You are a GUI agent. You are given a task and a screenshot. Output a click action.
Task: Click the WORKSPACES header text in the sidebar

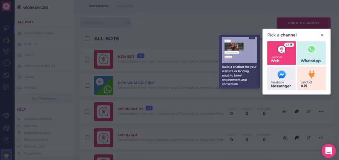coord(36,8)
